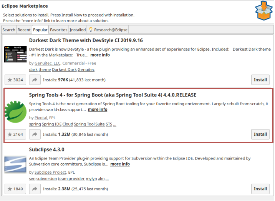The image size is (275, 201).
Task: Expand more tags after STS
Action: (114, 124)
